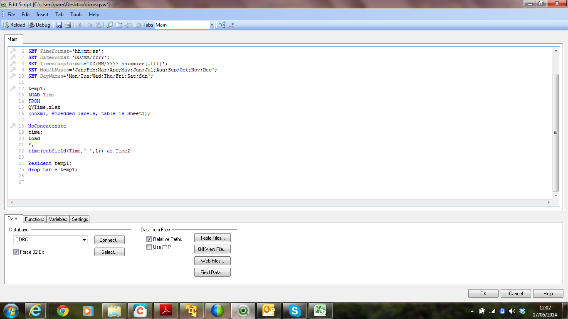568x319 pixels.
Task: Open the Insert menu
Action: click(42, 15)
